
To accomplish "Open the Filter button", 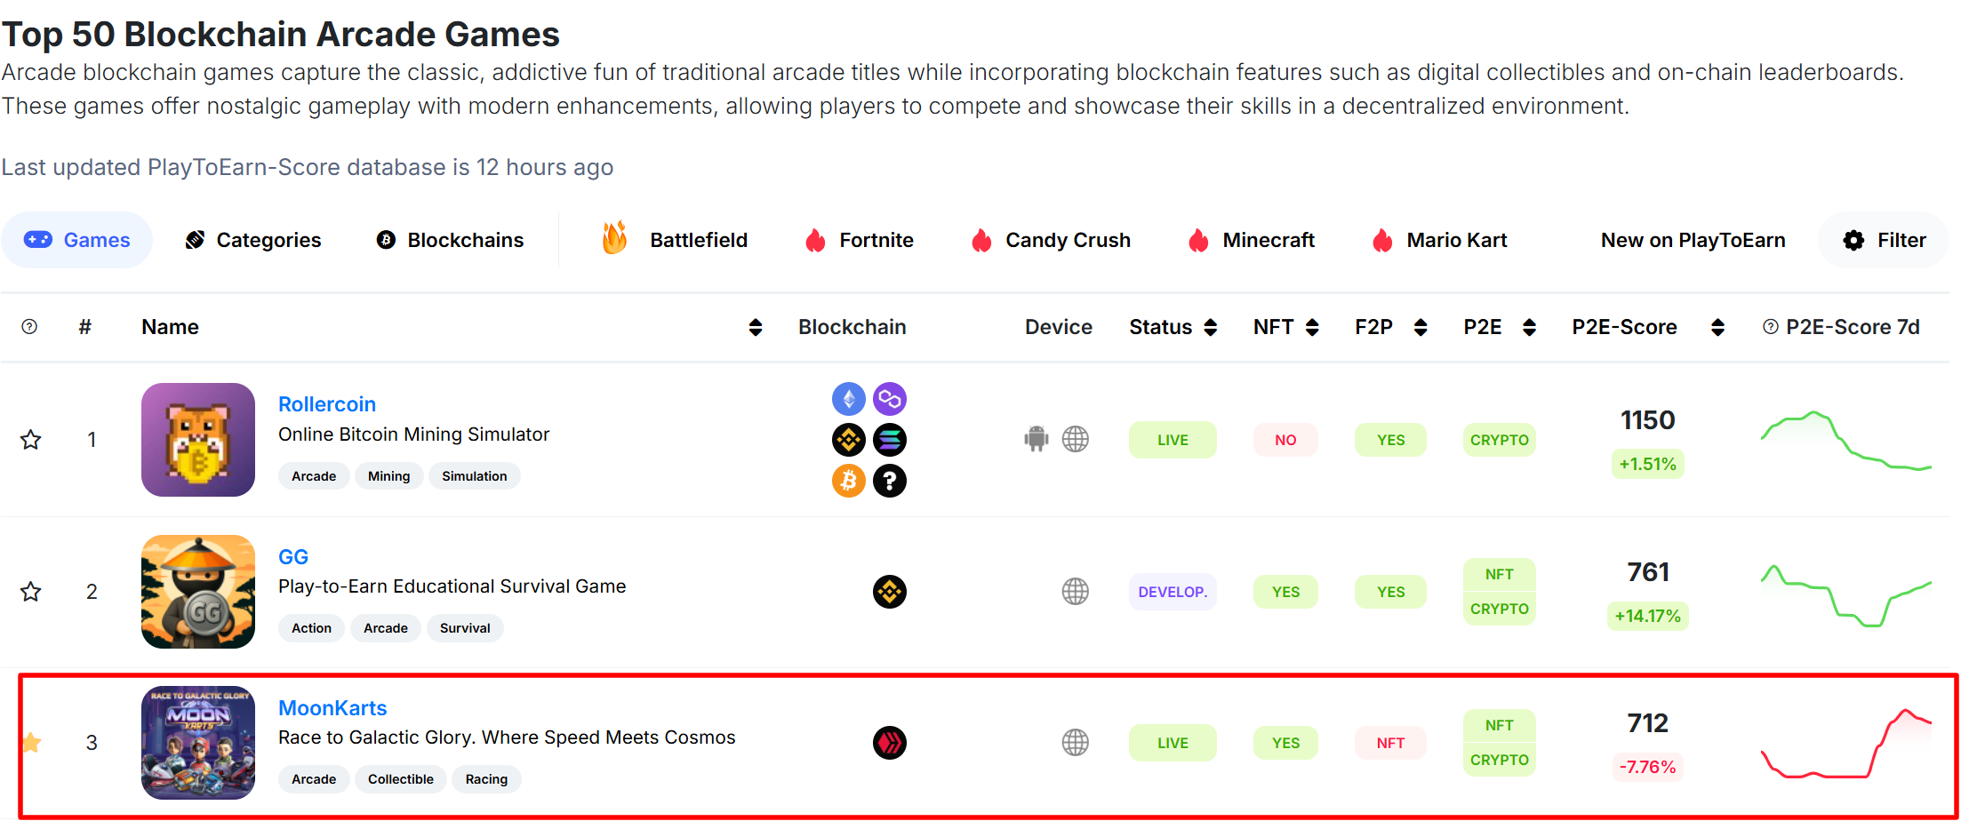I will click(1885, 240).
